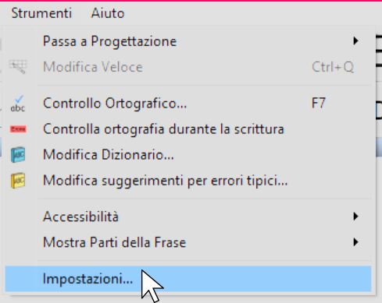Image resolution: width=382 pixels, height=303 pixels.
Task: Choose Controllo Ortografico... menu entry
Action: [188, 104]
